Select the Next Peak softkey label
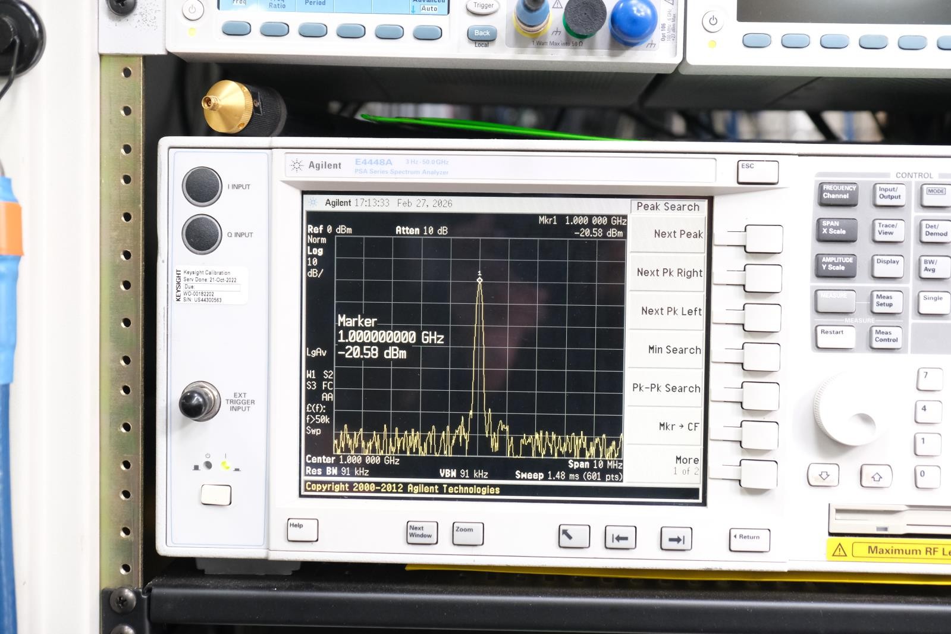 pos(678,234)
